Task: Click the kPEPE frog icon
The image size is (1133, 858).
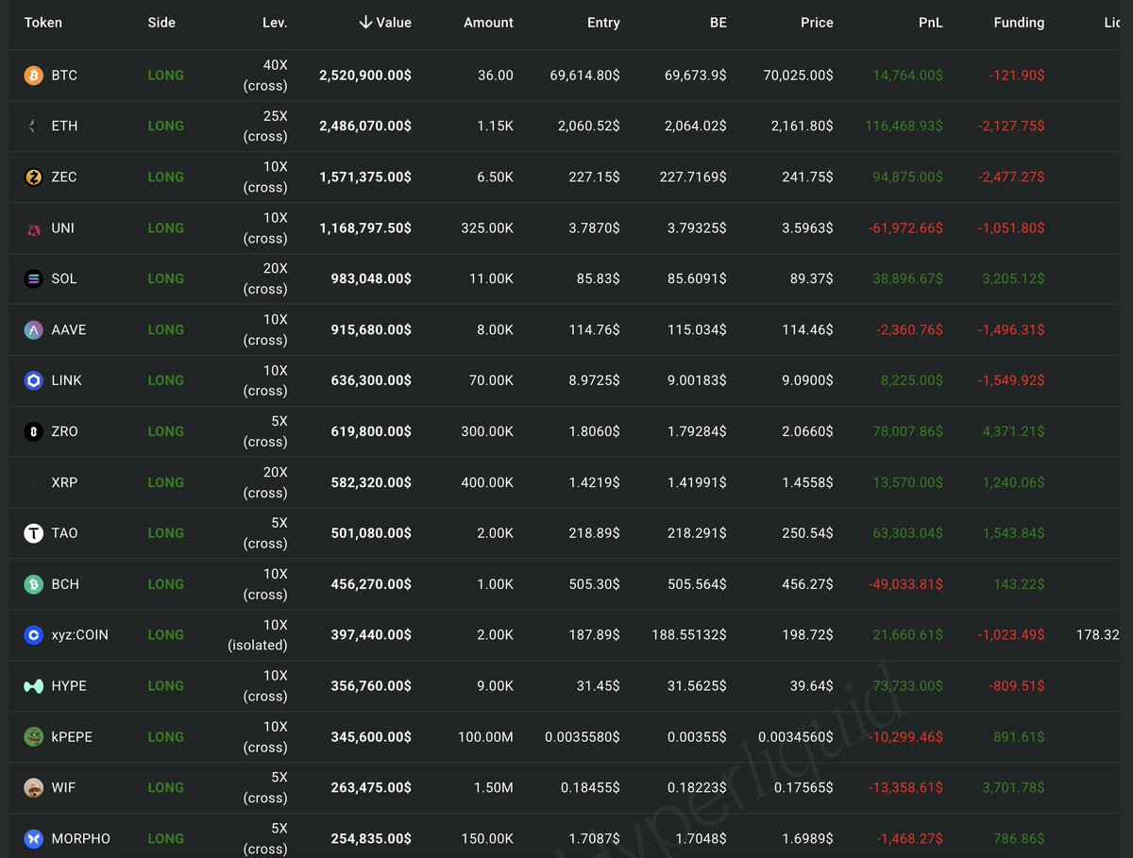Action: [x=34, y=737]
